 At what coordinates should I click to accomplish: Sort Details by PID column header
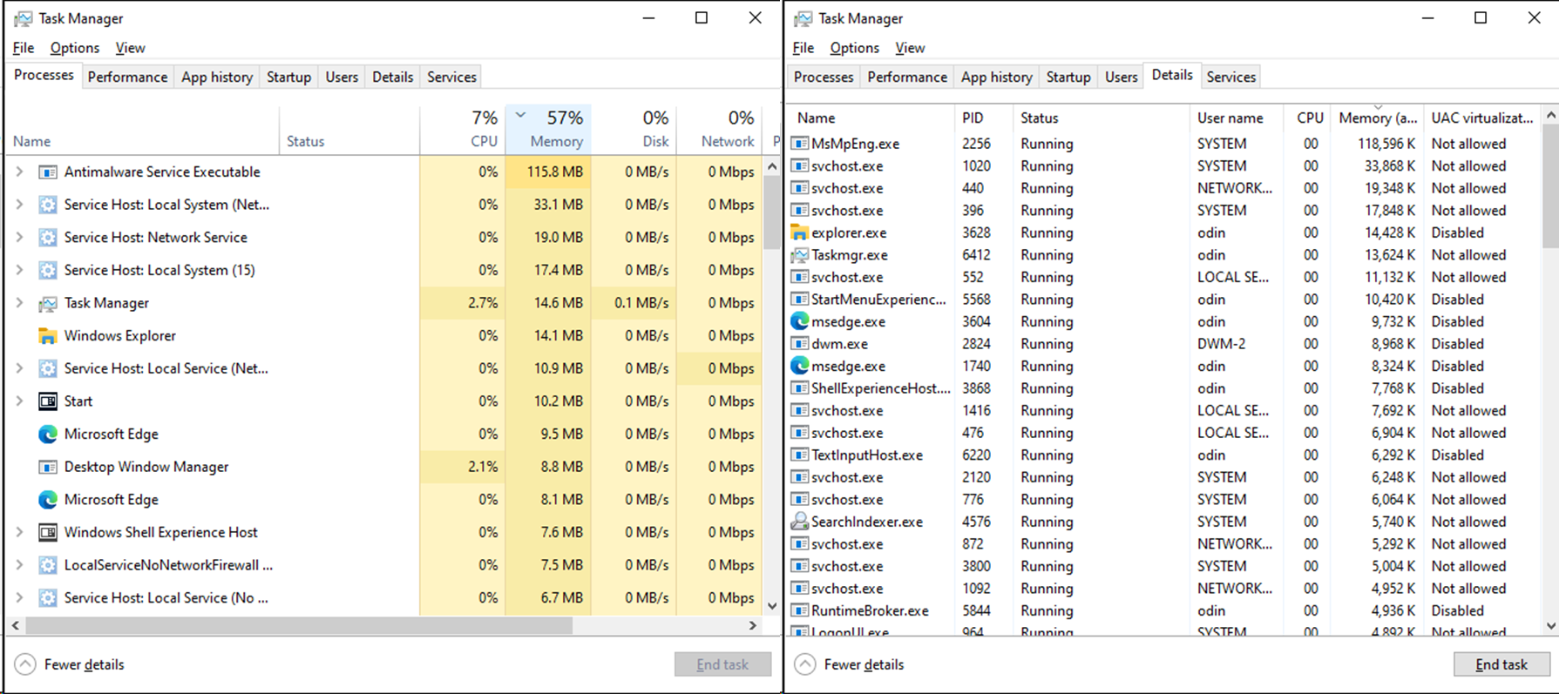[x=984, y=118]
